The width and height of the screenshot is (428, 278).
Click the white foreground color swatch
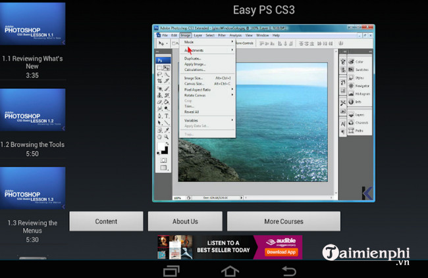click(x=161, y=146)
